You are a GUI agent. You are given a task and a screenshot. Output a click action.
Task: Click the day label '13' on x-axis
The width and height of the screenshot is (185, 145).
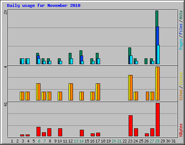coord(76,141)
